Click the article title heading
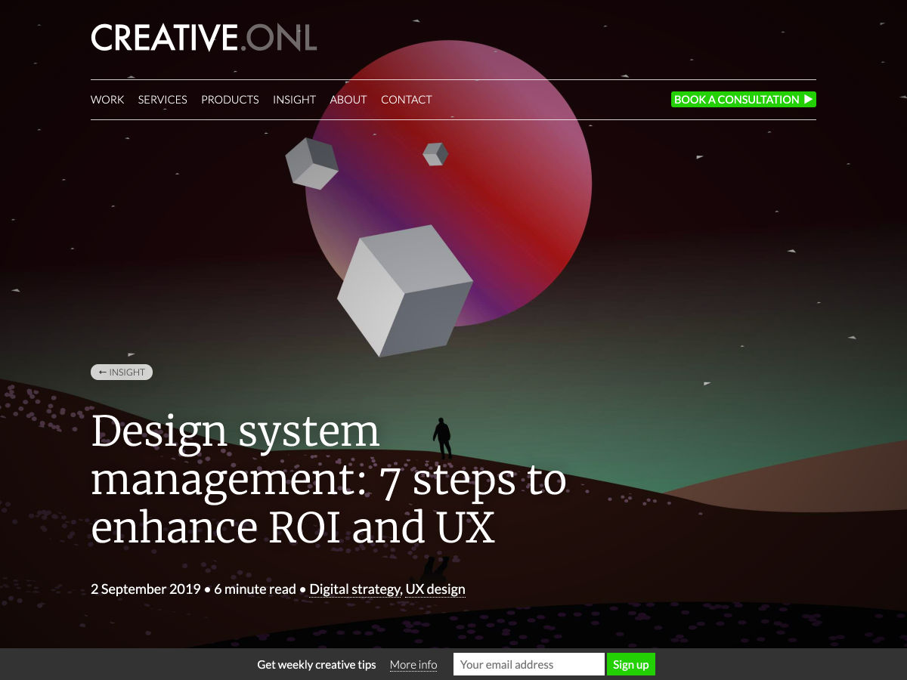The width and height of the screenshot is (907, 680). point(329,479)
